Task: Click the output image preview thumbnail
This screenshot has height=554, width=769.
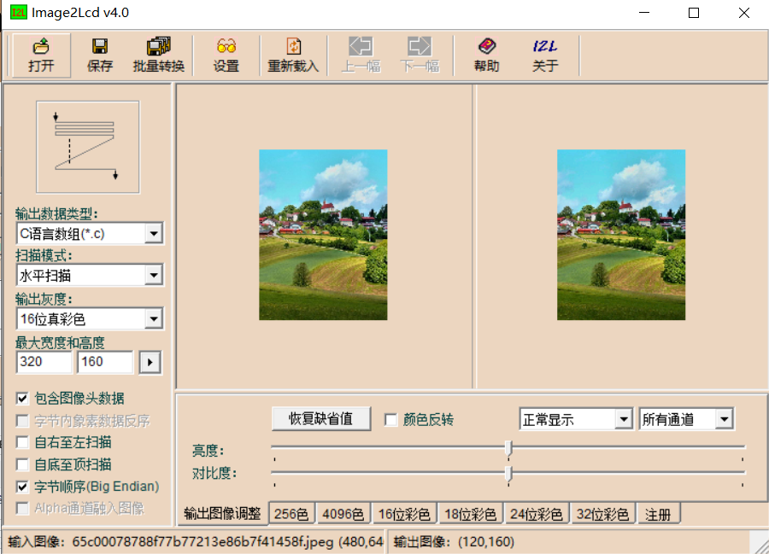Action: (x=621, y=235)
